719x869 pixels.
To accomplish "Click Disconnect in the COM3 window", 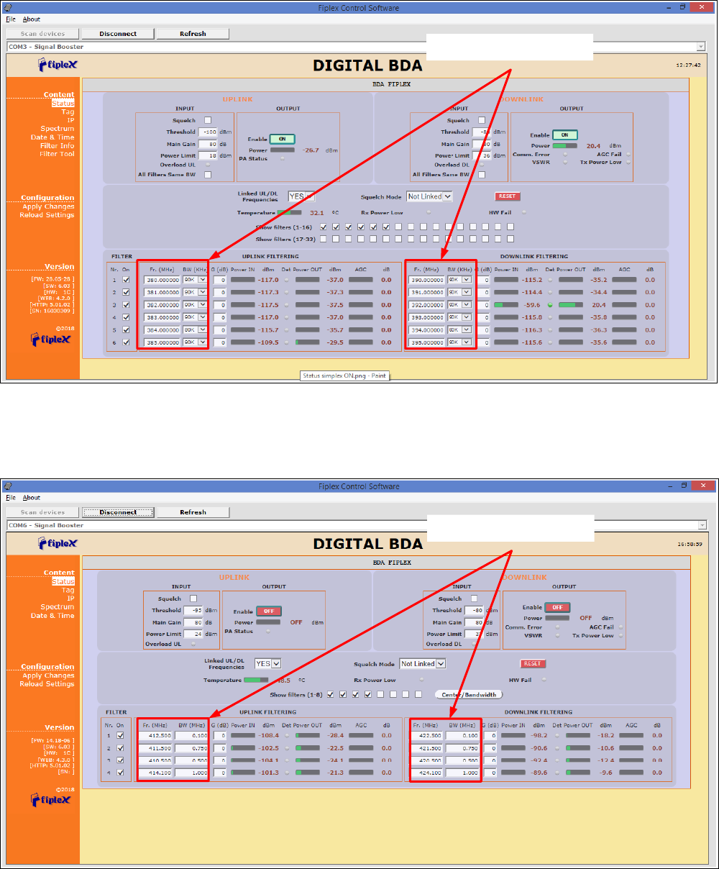I will tap(118, 34).
